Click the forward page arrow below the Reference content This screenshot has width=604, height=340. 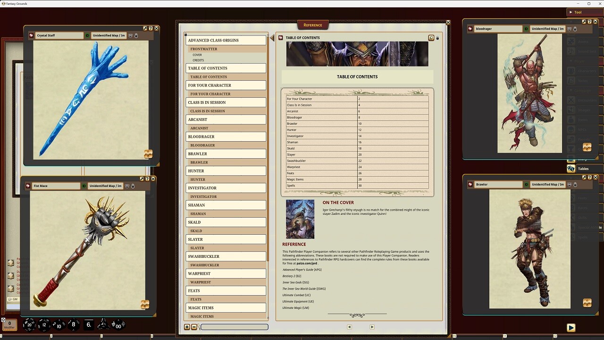tap(372, 327)
